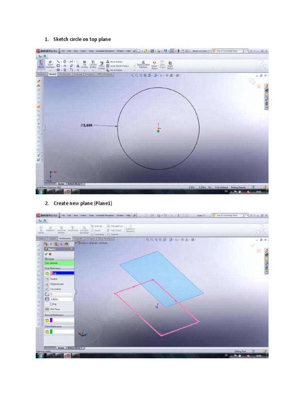Cancel Plane1 with red X

coord(50,254)
